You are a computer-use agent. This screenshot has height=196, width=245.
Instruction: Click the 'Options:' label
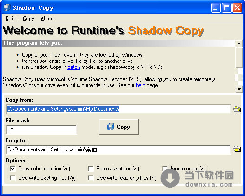pos(16,161)
